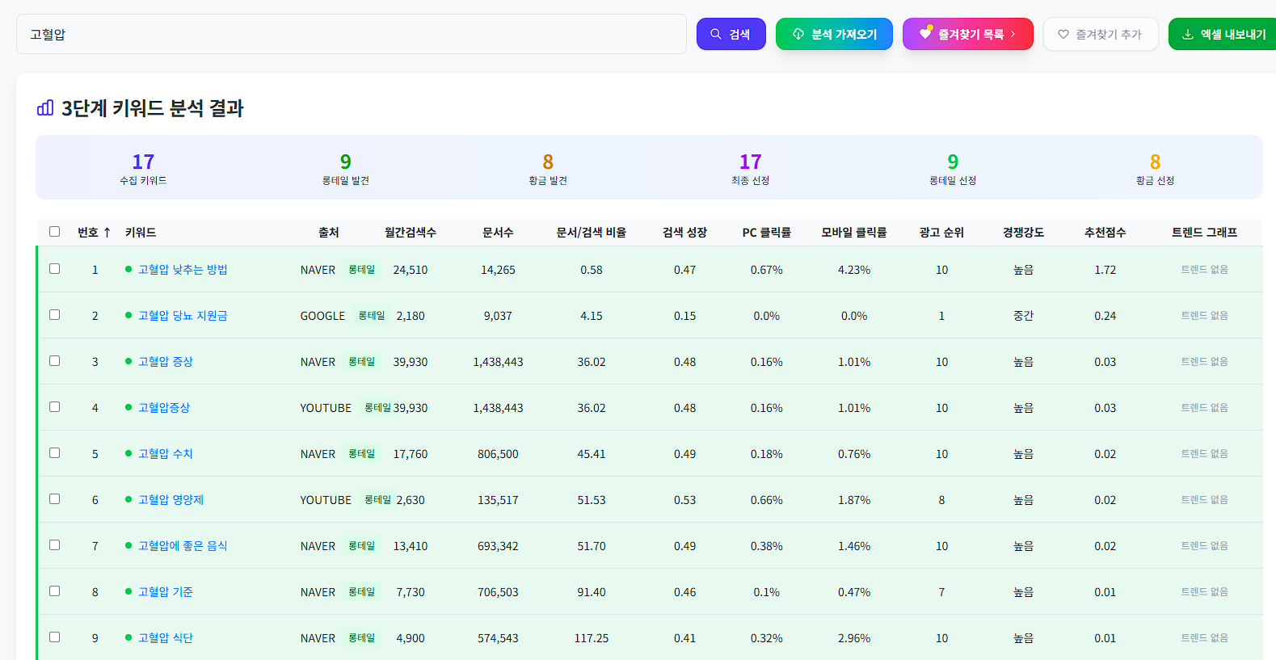Select the checkbox for row 5 고혈압 수치
This screenshot has height=660, width=1276.
(55, 453)
